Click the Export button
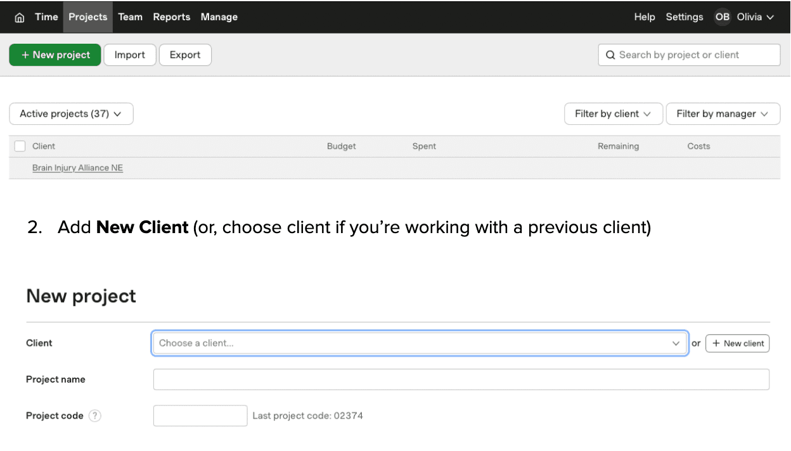 [x=185, y=55]
